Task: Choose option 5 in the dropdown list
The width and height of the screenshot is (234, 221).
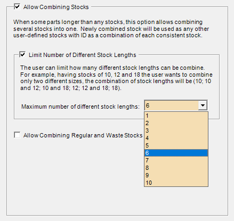Action: pos(176,145)
